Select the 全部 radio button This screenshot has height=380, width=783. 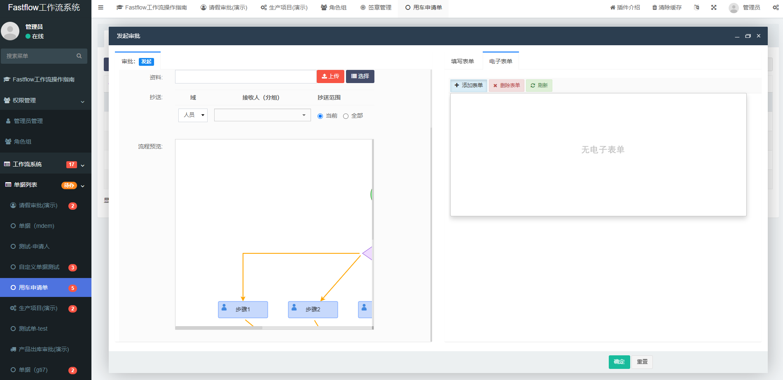pyautogui.click(x=346, y=116)
